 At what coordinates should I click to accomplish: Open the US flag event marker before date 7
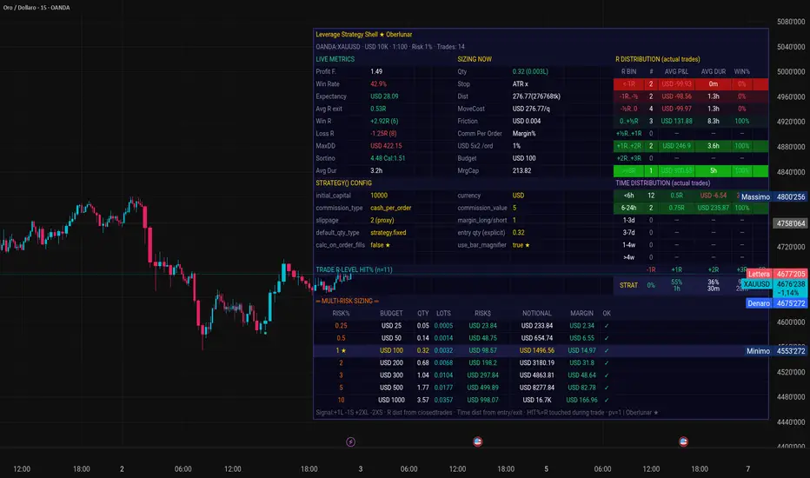[683, 441]
